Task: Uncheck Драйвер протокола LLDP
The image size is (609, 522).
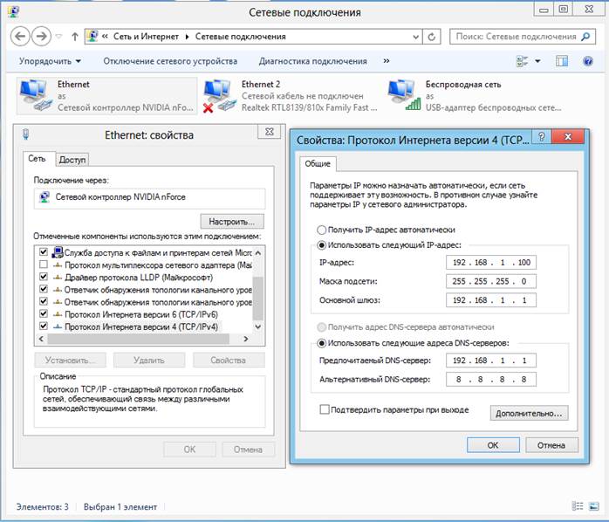Action: pyautogui.click(x=44, y=277)
